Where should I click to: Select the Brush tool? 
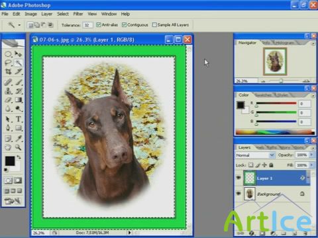click(19, 82)
